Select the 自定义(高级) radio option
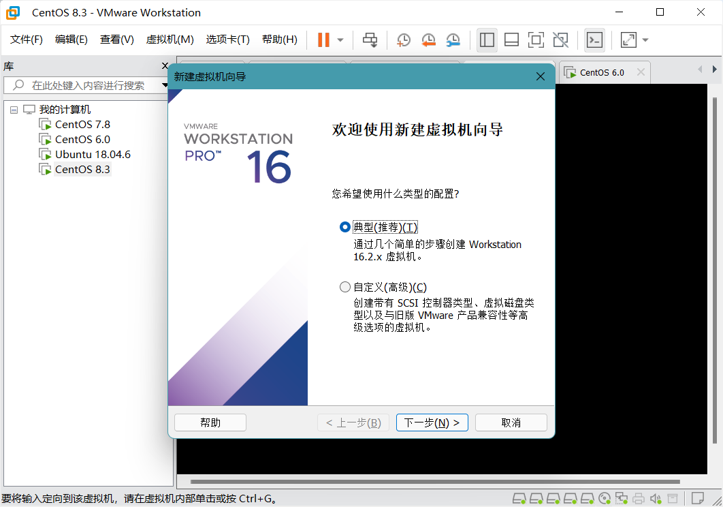Viewport: 723px width, 507px height. [345, 287]
